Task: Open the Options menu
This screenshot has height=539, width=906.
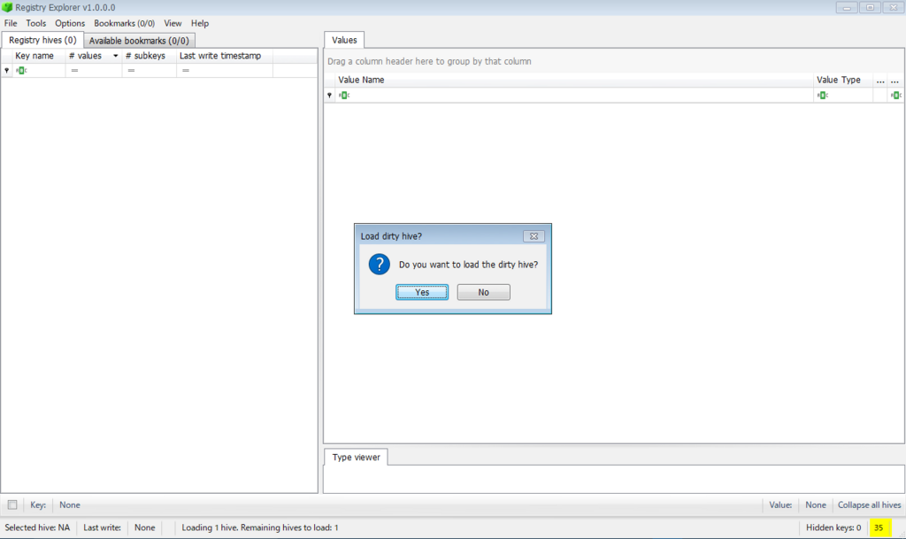Action: [70, 23]
